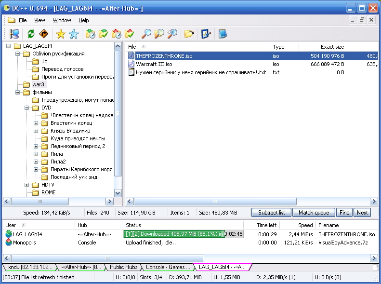This screenshot has height=284, width=381.
Task: Open Public Hubs from the toolbar
Action: tap(14, 34)
